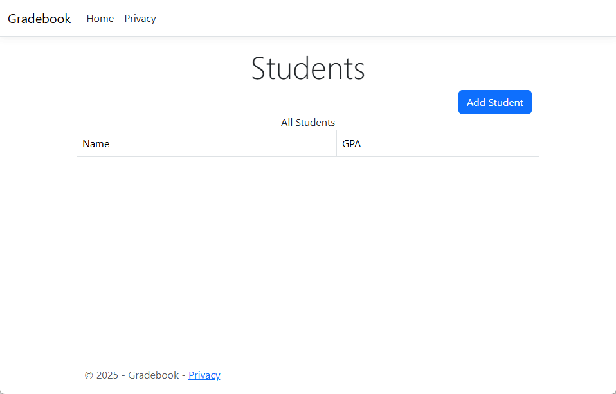
Task: Click the Gradebook word in the footer
Action: [x=153, y=375]
